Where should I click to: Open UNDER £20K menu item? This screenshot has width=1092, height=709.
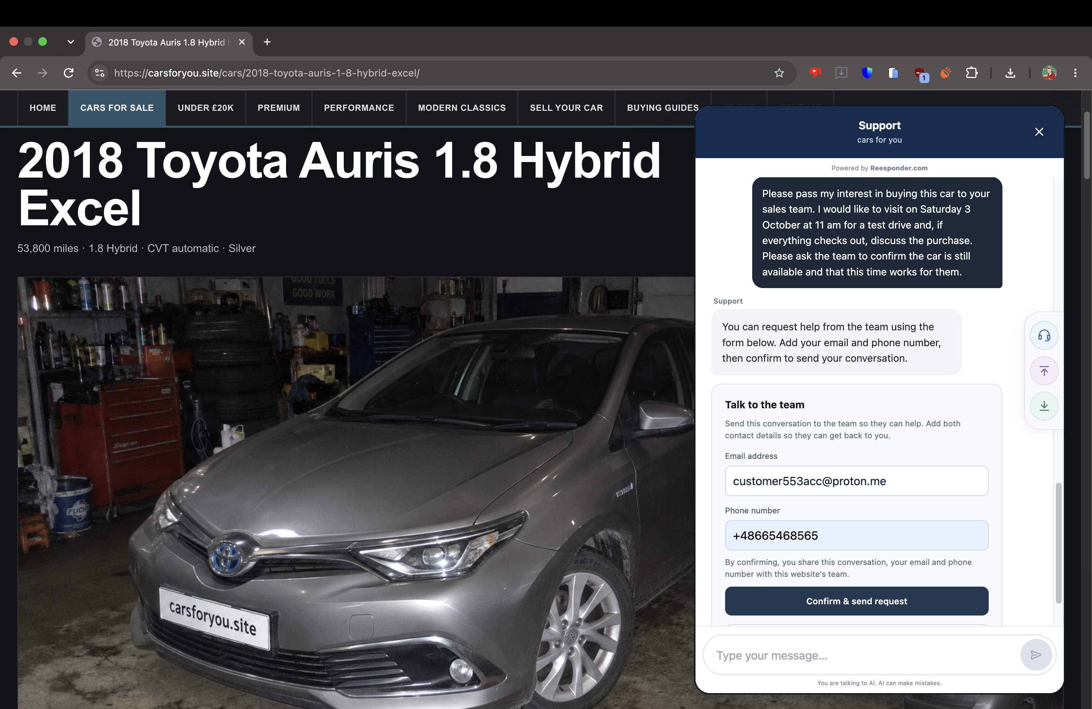tap(205, 108)
